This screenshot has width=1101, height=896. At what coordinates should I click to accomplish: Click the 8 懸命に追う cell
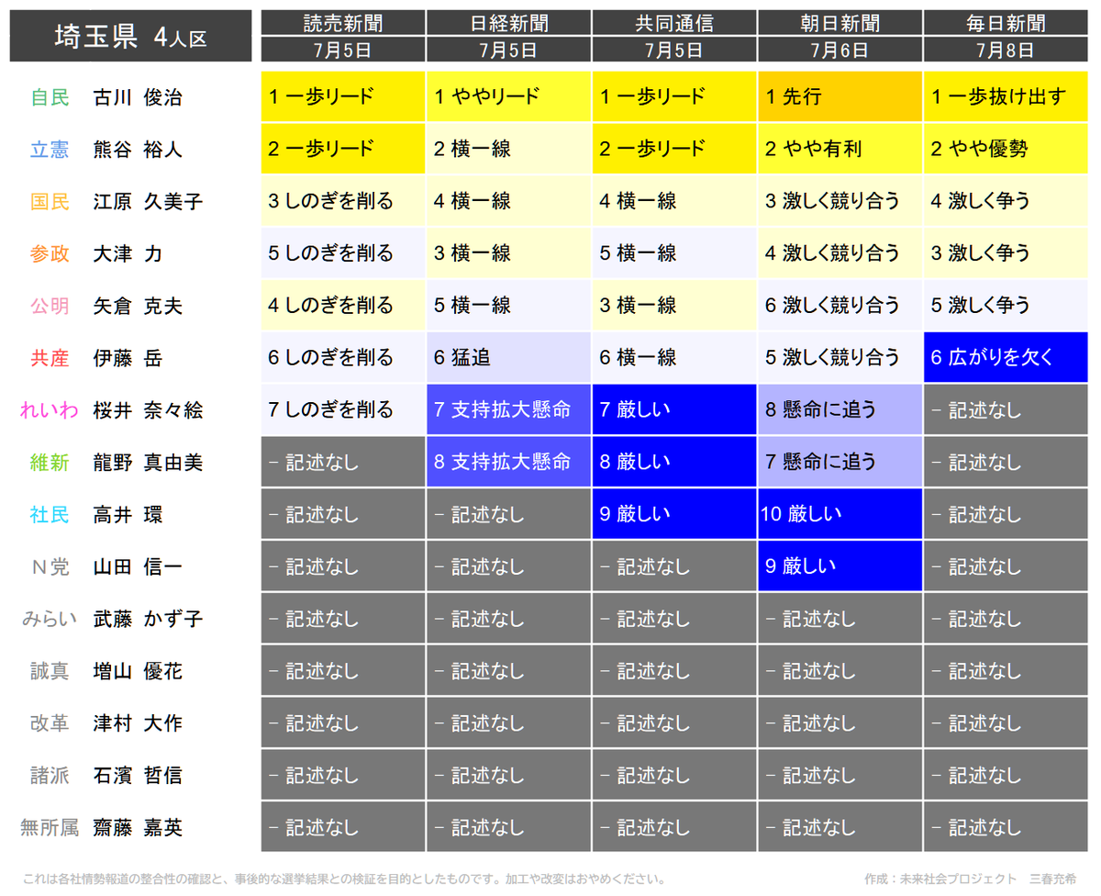click(x=840, y=409)
